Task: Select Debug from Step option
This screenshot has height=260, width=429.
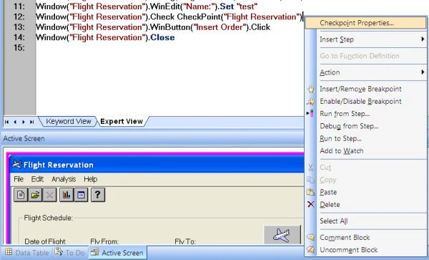Action: tap(365, 126)
